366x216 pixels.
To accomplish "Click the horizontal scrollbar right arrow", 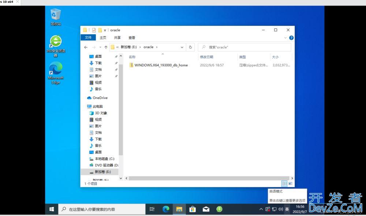I will (292, 178).
